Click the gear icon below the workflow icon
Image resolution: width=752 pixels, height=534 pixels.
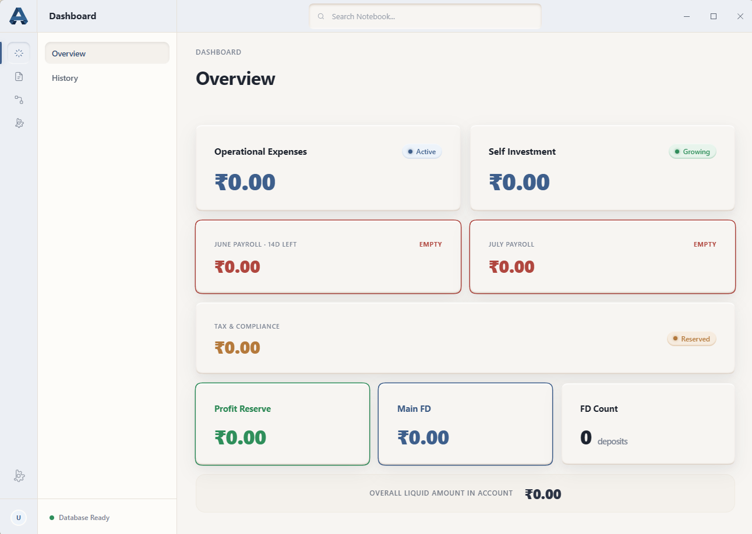19,123
